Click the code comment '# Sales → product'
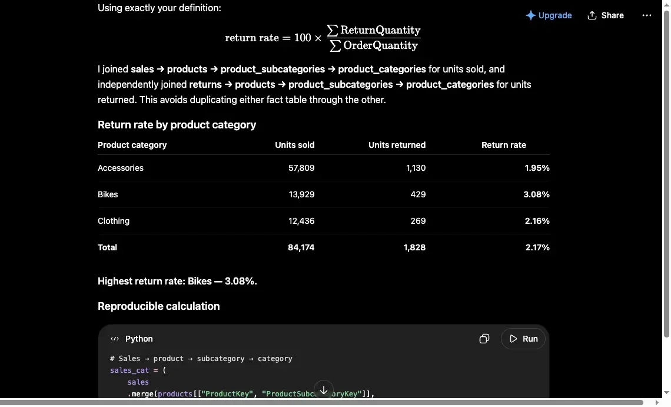Image resolution: width=671 pixels, height=407 pixels. (201, 359)
